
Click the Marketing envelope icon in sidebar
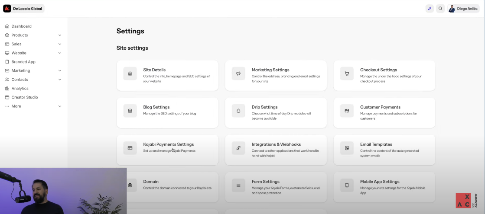(7, 70)
